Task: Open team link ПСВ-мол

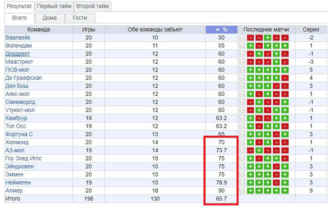Action: 17,70
